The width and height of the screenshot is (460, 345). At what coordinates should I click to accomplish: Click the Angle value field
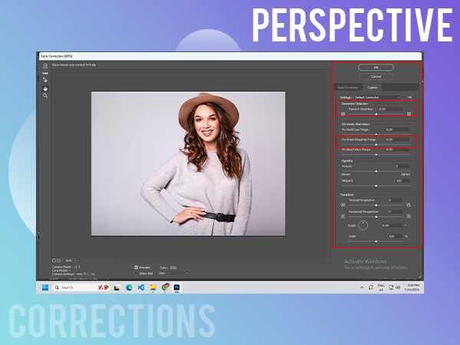(x=392, y=225)
